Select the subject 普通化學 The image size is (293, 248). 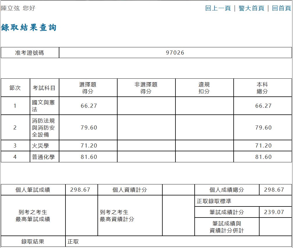(x=43, y=157)
